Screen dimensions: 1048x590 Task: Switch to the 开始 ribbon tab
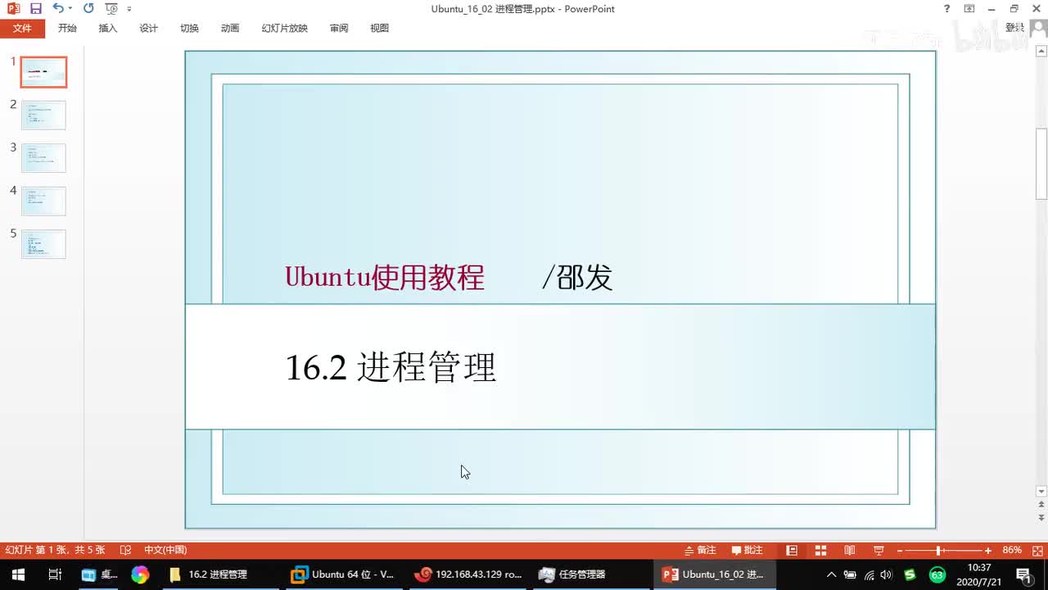[x=67, y=28]
